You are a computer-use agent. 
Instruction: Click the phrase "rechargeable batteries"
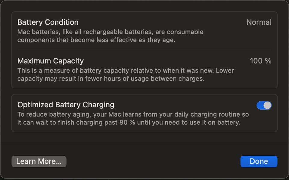[125, 32]
